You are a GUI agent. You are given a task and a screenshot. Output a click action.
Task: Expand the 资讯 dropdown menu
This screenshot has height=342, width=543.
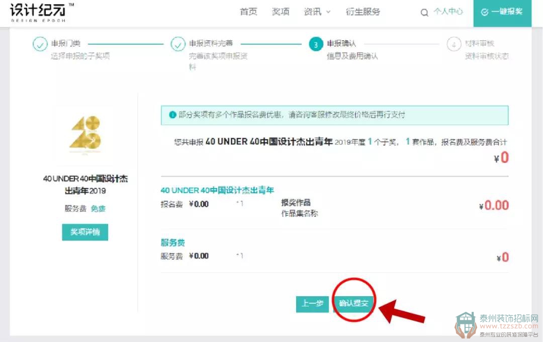coord(317,12)
